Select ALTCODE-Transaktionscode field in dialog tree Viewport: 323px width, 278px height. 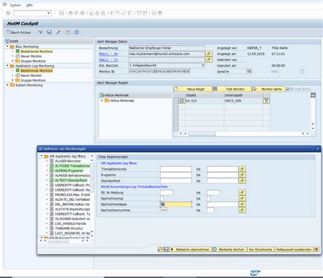click(72, 166)
